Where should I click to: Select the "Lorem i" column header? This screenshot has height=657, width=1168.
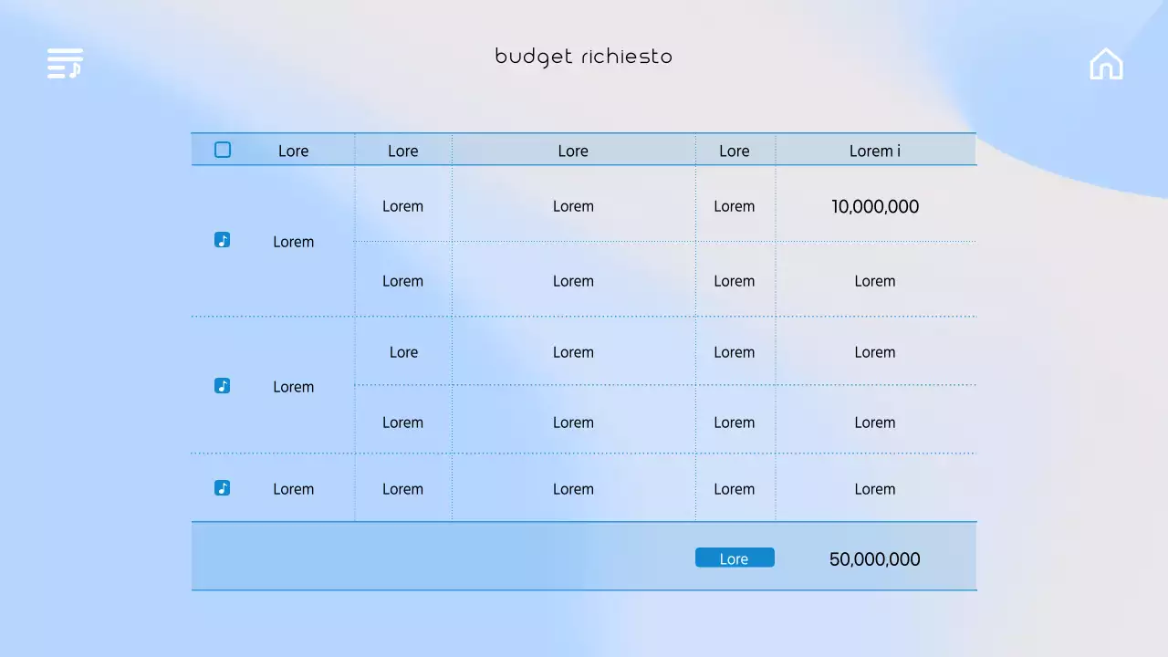(x=874, y=151)
